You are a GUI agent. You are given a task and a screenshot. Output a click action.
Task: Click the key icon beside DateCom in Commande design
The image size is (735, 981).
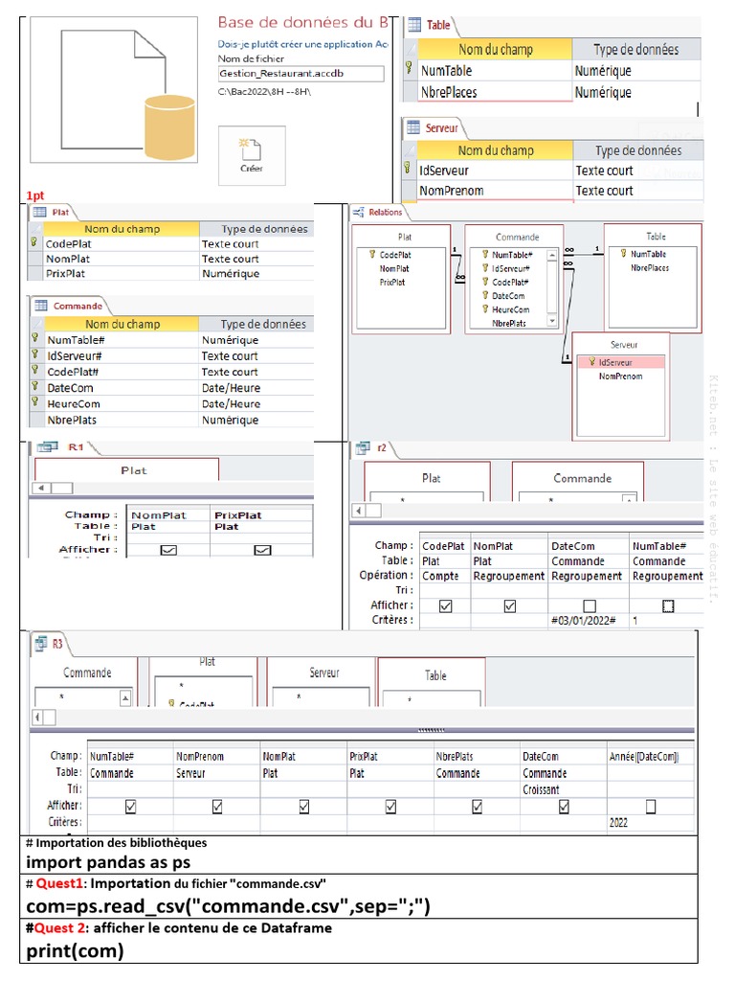pos(35,386)
